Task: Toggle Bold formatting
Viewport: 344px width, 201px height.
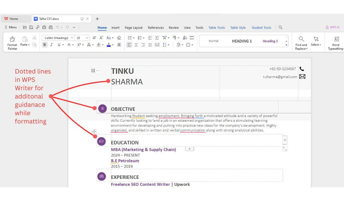Action: [x=44, y=45]
